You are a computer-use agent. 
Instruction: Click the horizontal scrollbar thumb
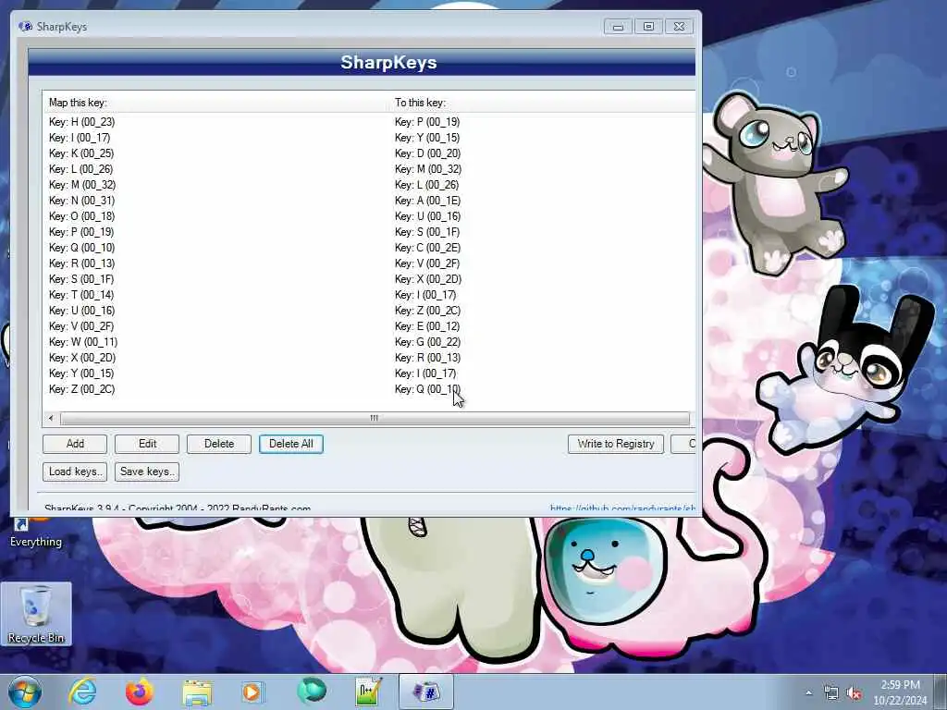pos(375,418)
